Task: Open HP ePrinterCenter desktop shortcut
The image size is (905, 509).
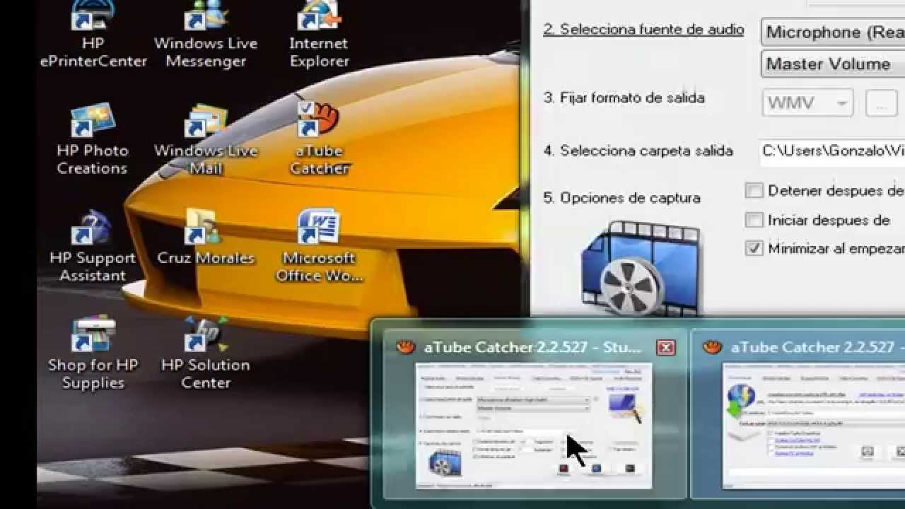Action: [x=93, y=34]
